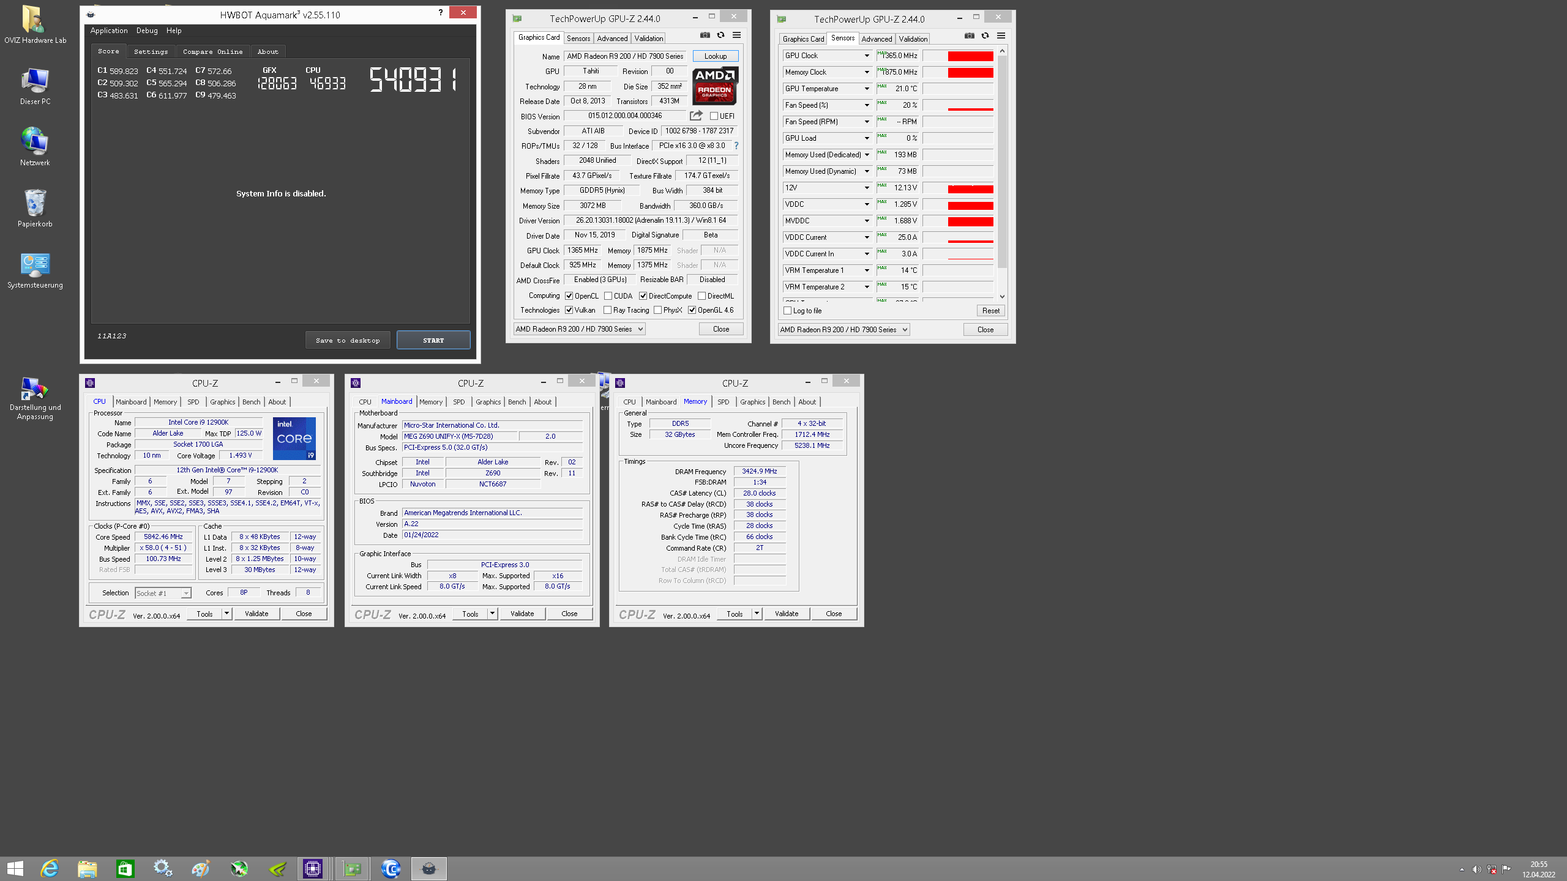Expand Tools dropdown arrow in CPU-Z CPU window
The width and height of the screenshot is (1567, 881).
226,614
